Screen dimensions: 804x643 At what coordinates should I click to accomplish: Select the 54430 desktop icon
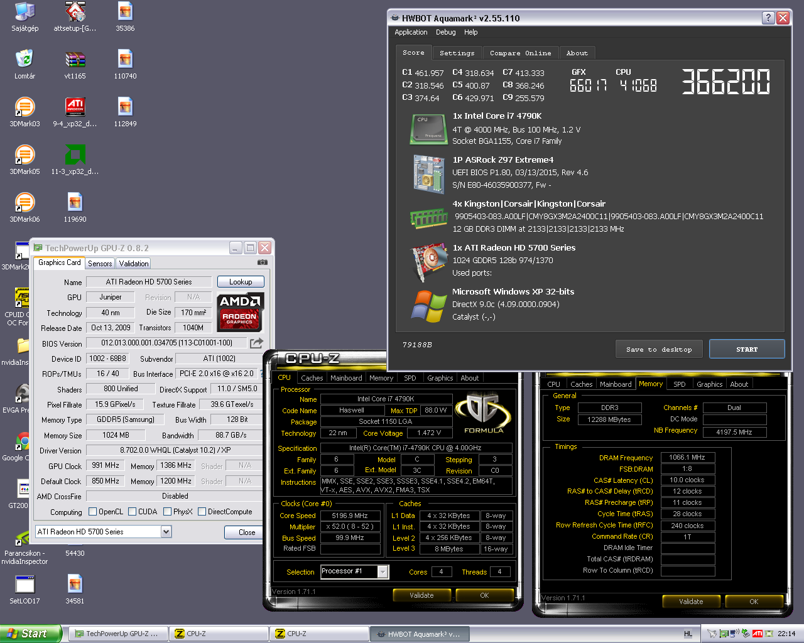tap(75, 553)
